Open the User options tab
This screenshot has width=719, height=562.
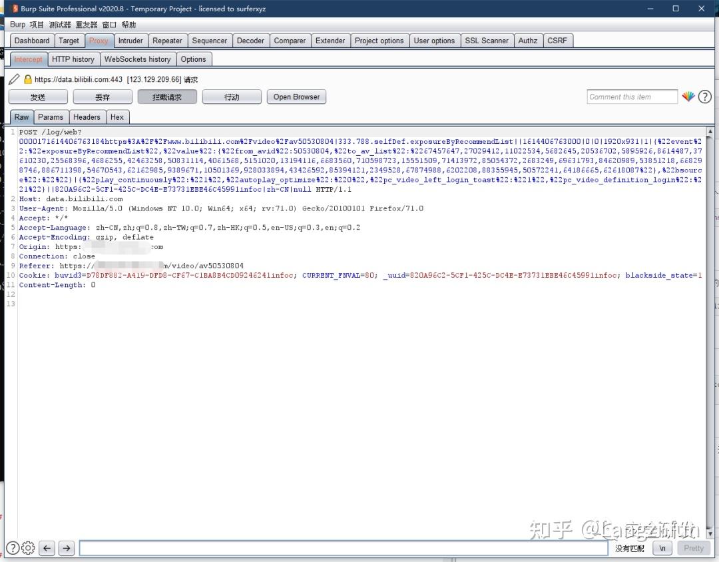tap(434, 41)
